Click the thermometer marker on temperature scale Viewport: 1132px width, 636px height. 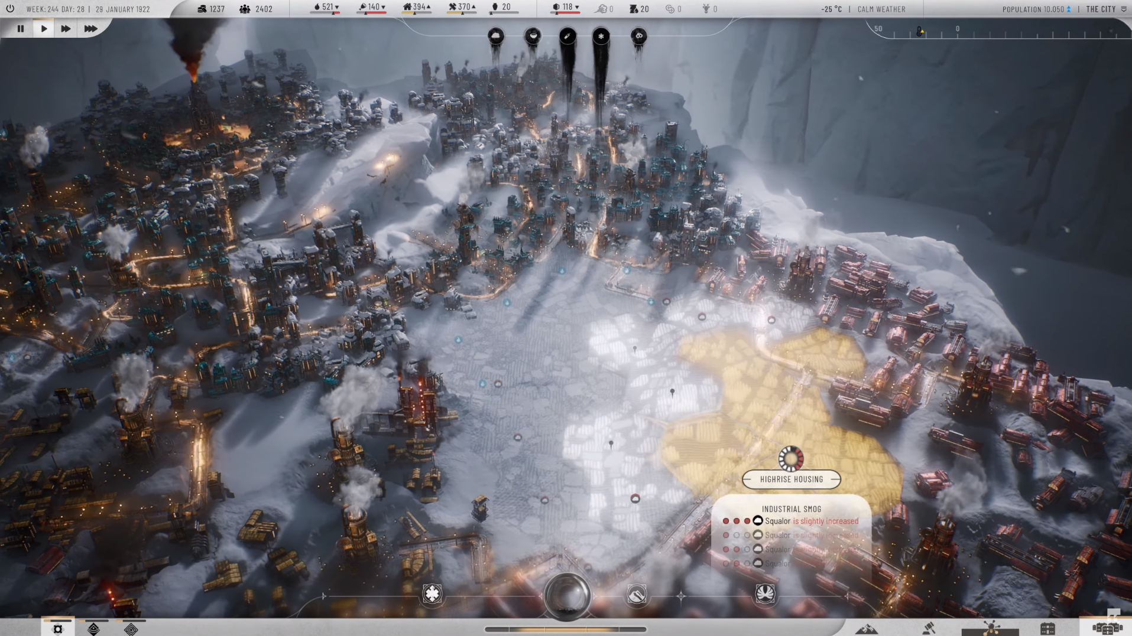[x=919, y=31]
